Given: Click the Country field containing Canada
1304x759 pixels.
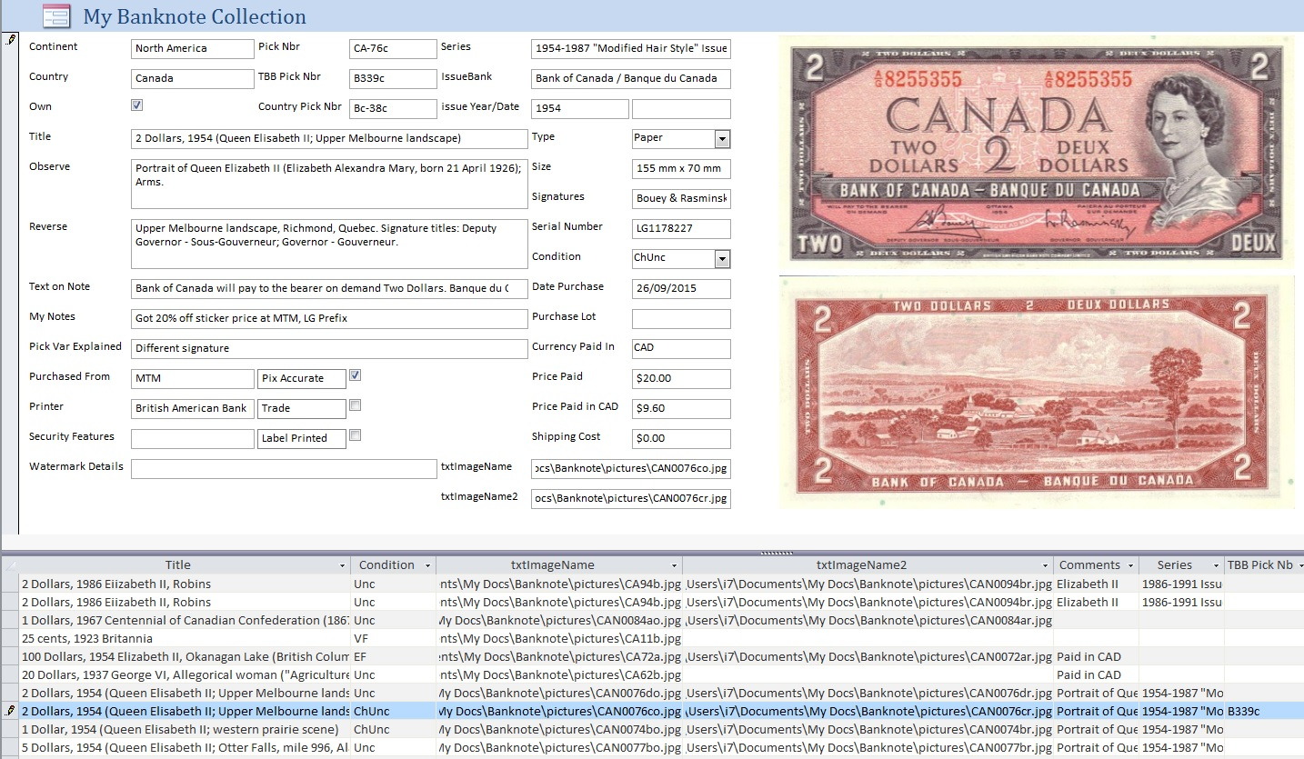Looking at the screenshot, I should coord(193,79).
